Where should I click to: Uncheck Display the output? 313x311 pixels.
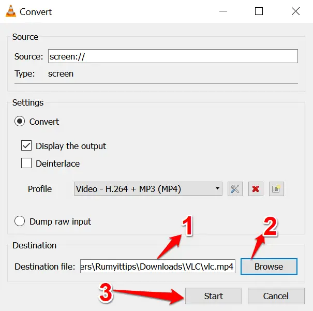pos(27,146)
